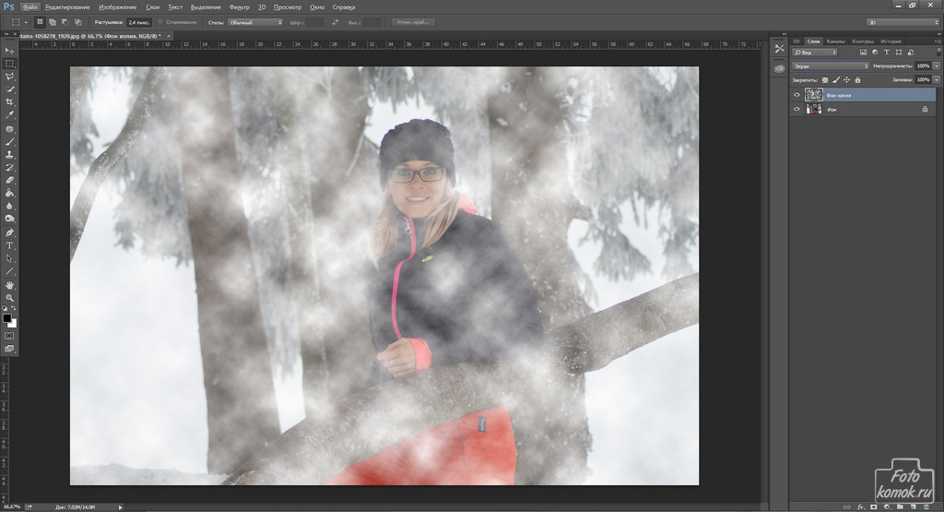944x512 pixels.
Task: Click Intersect with selection mode button
Action: click(77, 22)
